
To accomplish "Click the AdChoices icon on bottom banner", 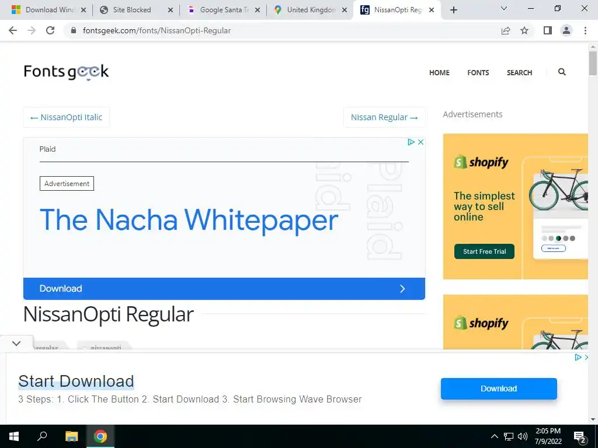I will click(578, 358).
